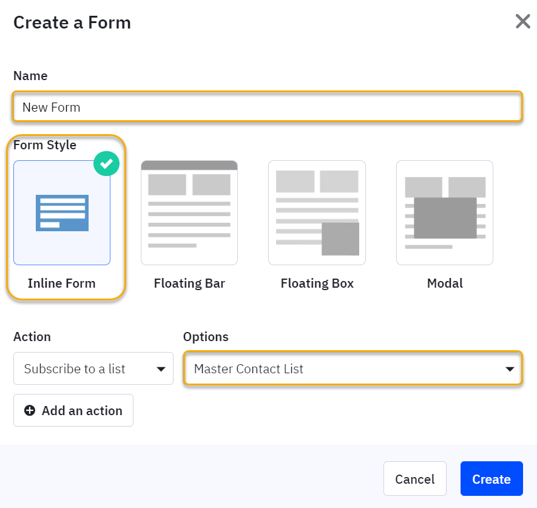The width and height of the screenshot is (537, 508).
Task: Click the Modal label text
Action: (x=444, y=283)
